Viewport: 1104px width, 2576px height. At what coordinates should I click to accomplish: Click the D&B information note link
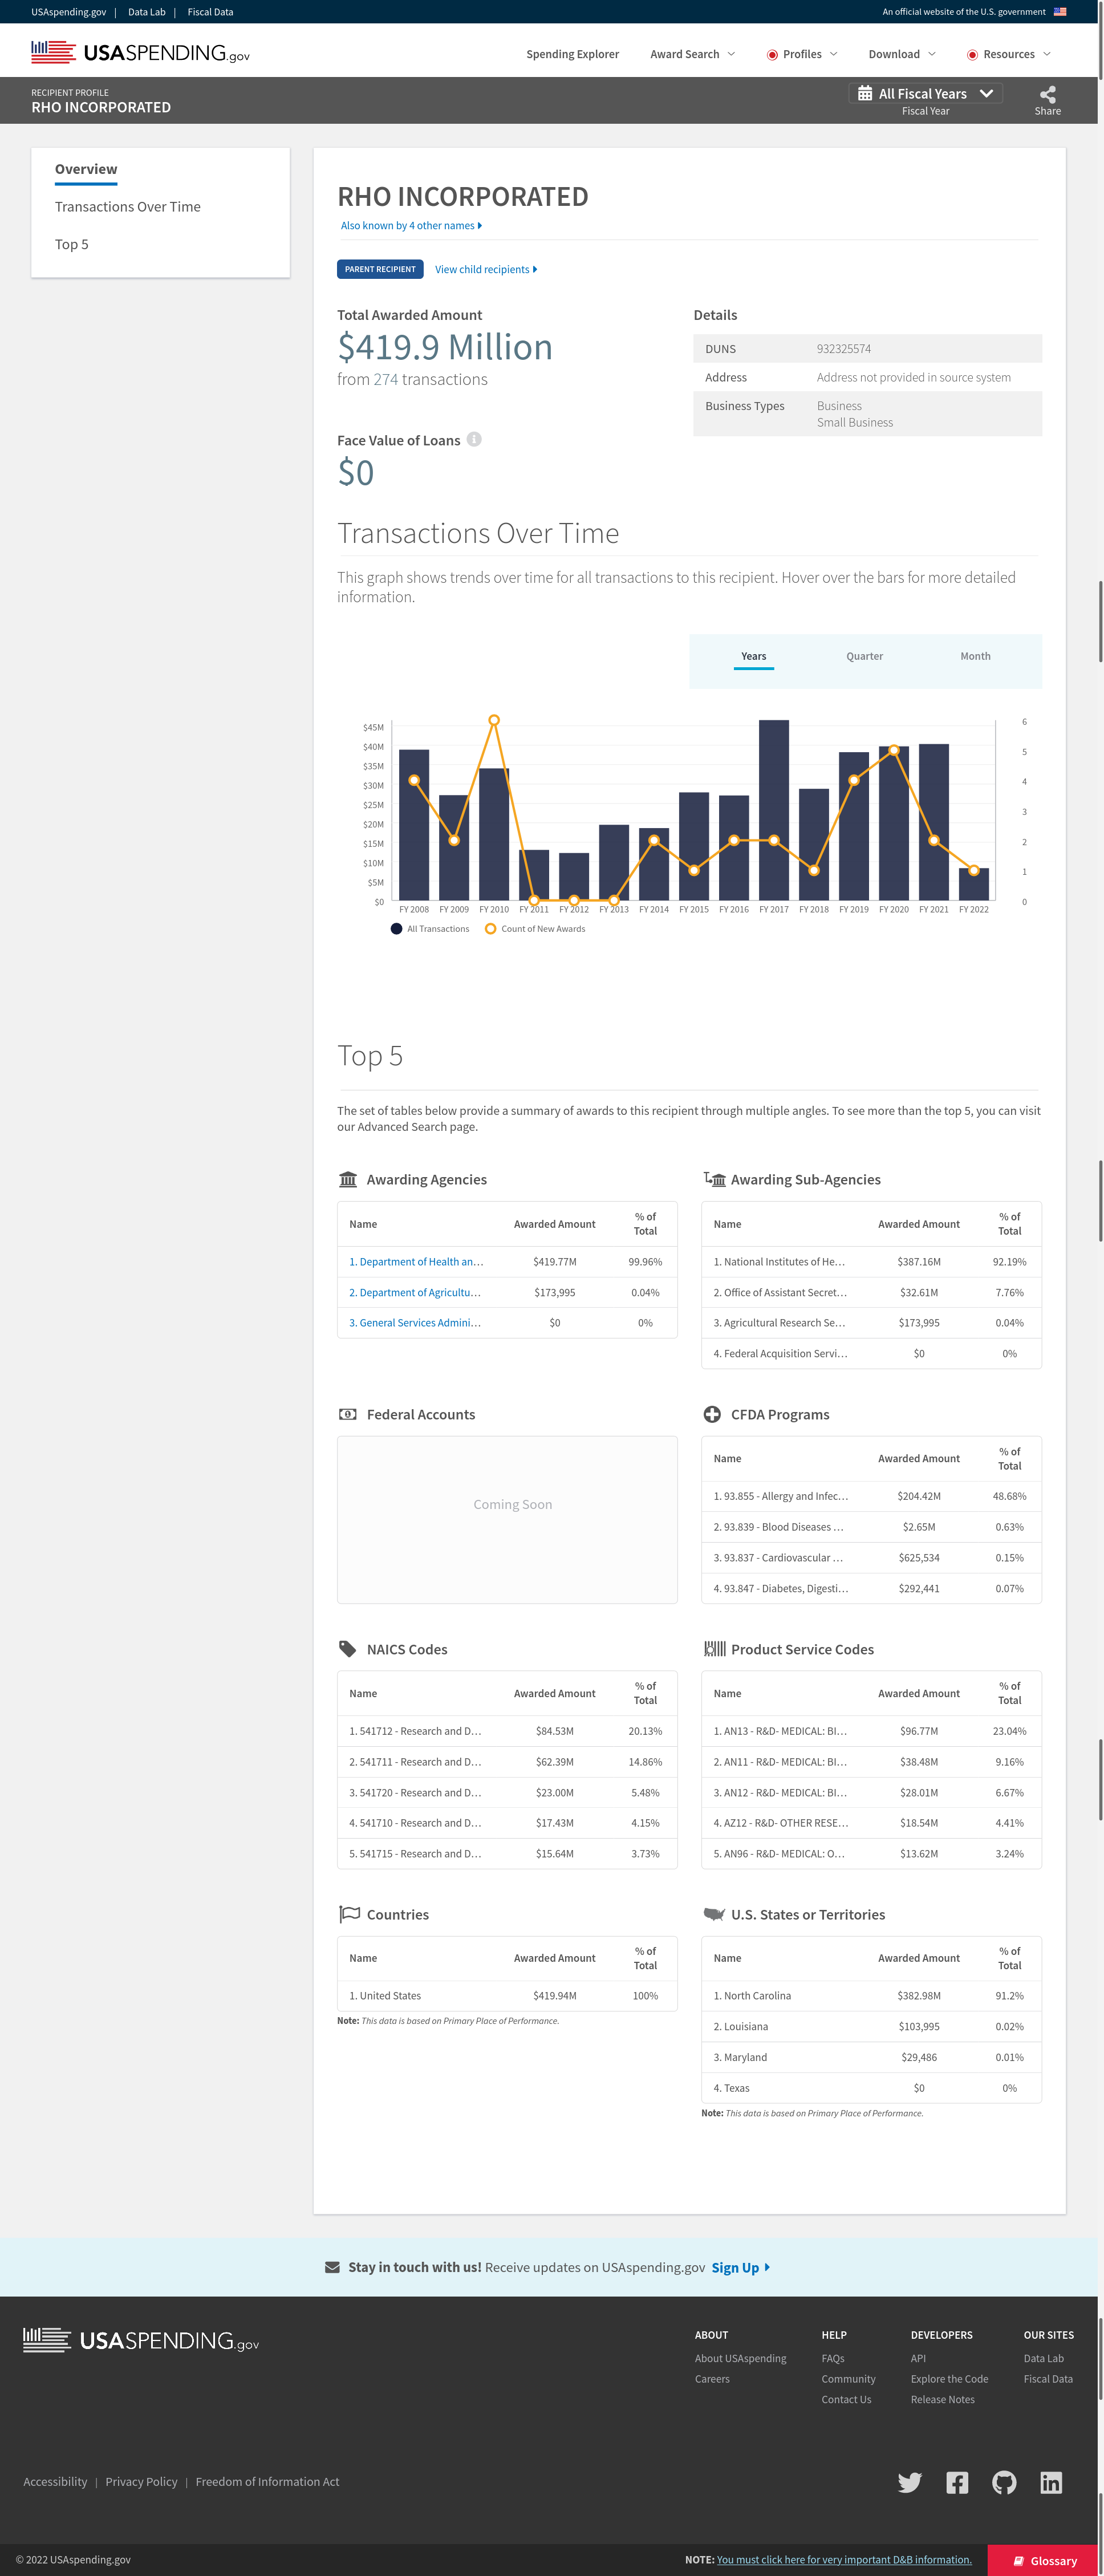(x=844, y=2560)
